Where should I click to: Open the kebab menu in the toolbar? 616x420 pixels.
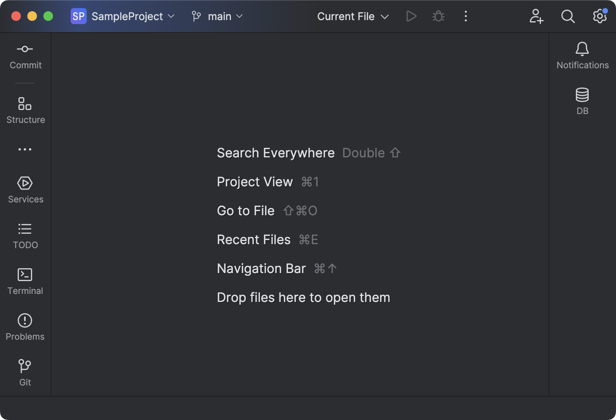tap(465, 16)
